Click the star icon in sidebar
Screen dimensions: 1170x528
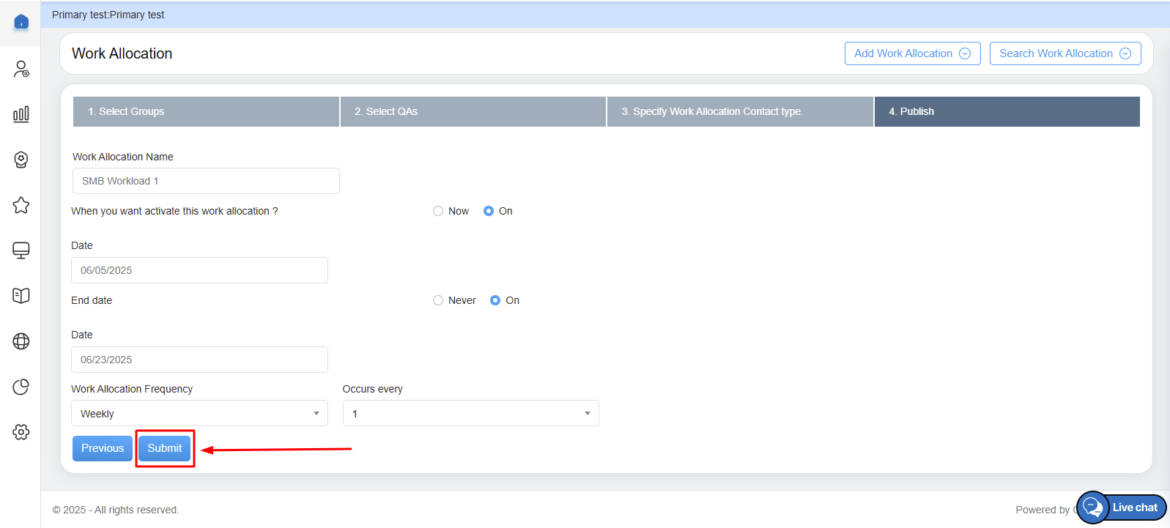21,205
